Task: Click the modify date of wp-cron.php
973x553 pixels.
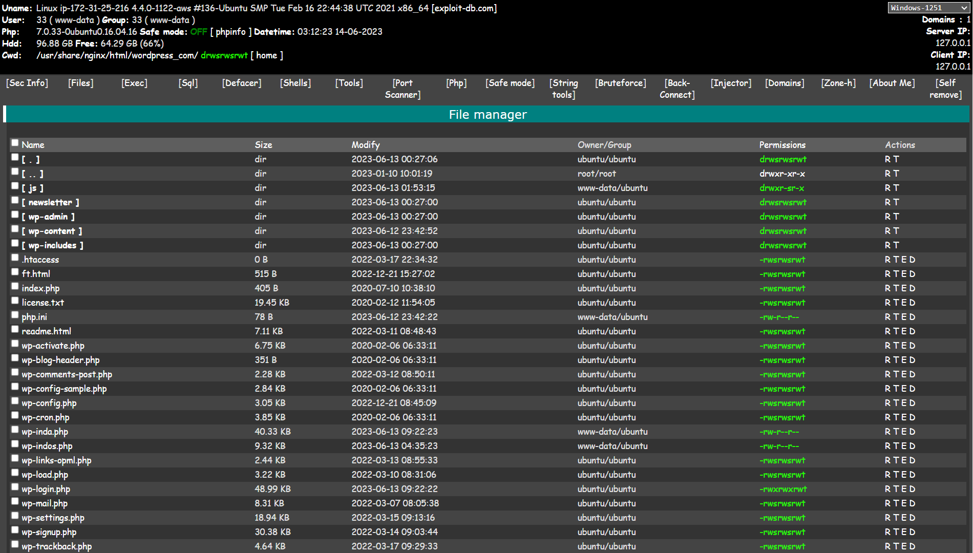Action: point(394,417)
